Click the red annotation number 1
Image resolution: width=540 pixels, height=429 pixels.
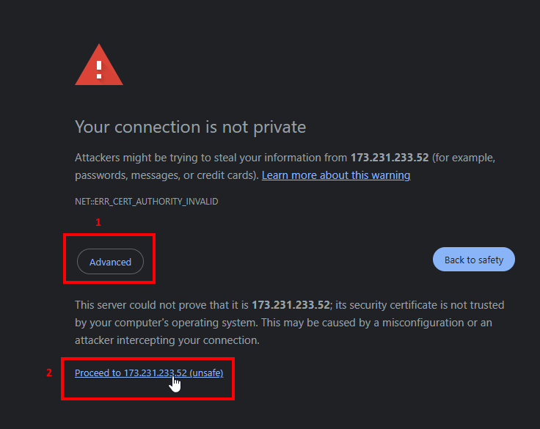(x=99, y=221)
